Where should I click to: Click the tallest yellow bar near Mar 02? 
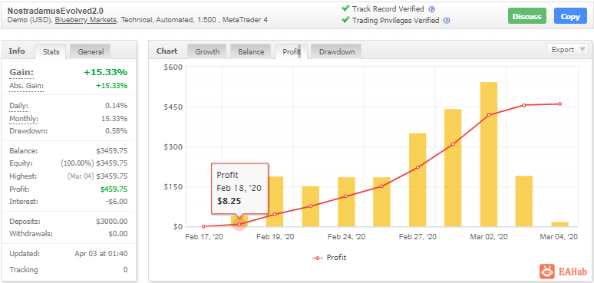489,154
